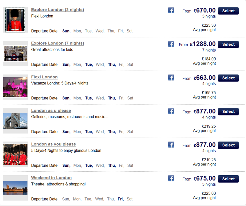Image resolution: width=246 pixels, height=206 pixels.
Task: Share Explore London (7 nights) on Facebook
Action: (x=171, y=44)
